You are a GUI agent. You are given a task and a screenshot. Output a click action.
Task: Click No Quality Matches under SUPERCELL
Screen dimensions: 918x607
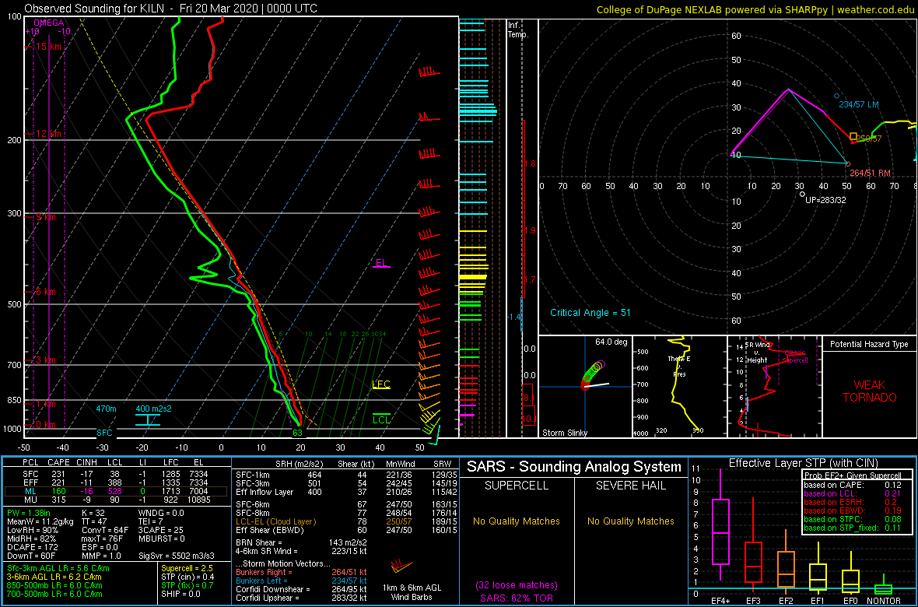[x=517, y=521]
